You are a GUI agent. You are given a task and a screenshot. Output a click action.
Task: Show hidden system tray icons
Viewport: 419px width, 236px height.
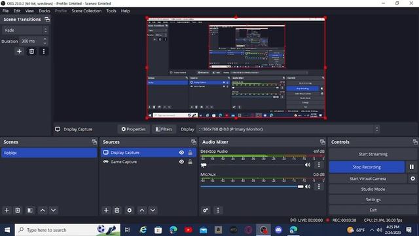click(x=372, y=230)
